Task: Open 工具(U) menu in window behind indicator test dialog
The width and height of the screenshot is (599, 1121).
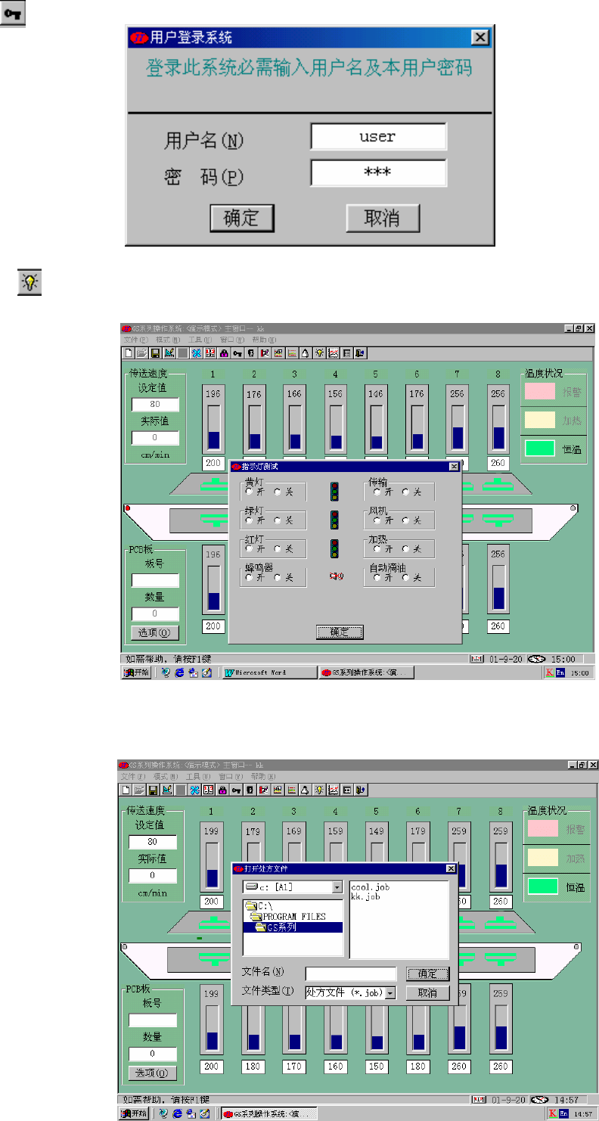Action: pos(199,340)
